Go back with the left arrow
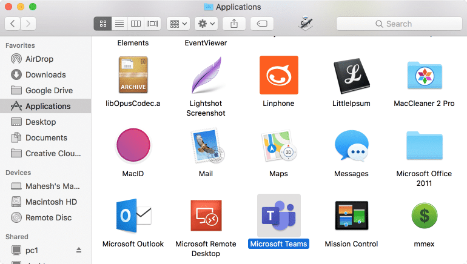This screenshot has height=264, width=467. 13,24
